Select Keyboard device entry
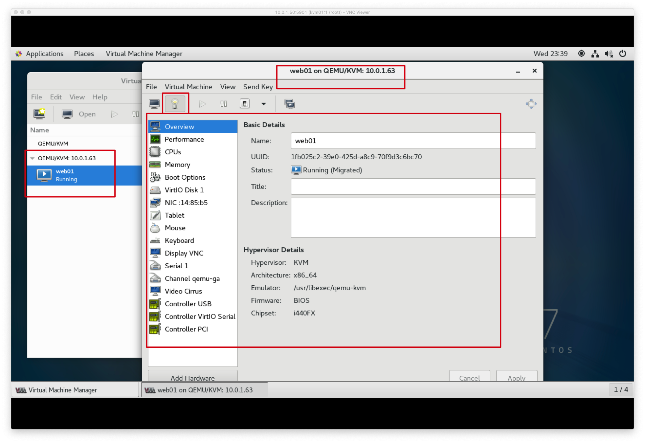 [x=193, y=240]
